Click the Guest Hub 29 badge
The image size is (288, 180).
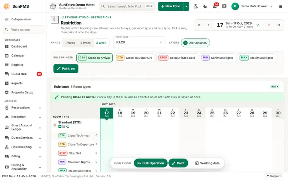39,74
